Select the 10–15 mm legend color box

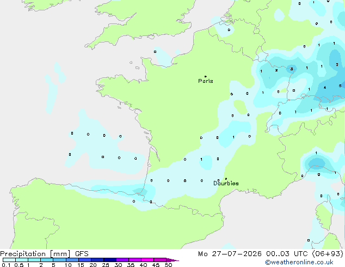[x=72, y=260]
